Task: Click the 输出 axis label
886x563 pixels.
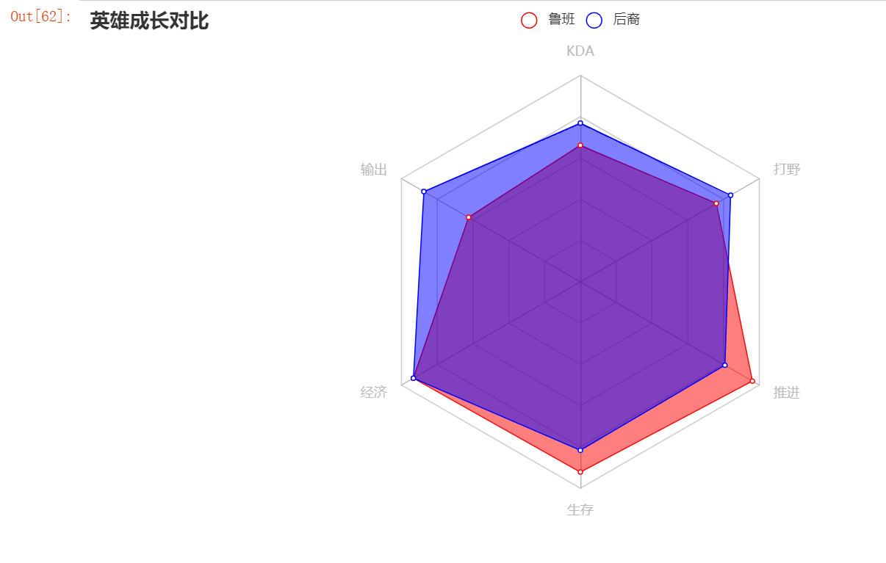Action: coord(374,170)
